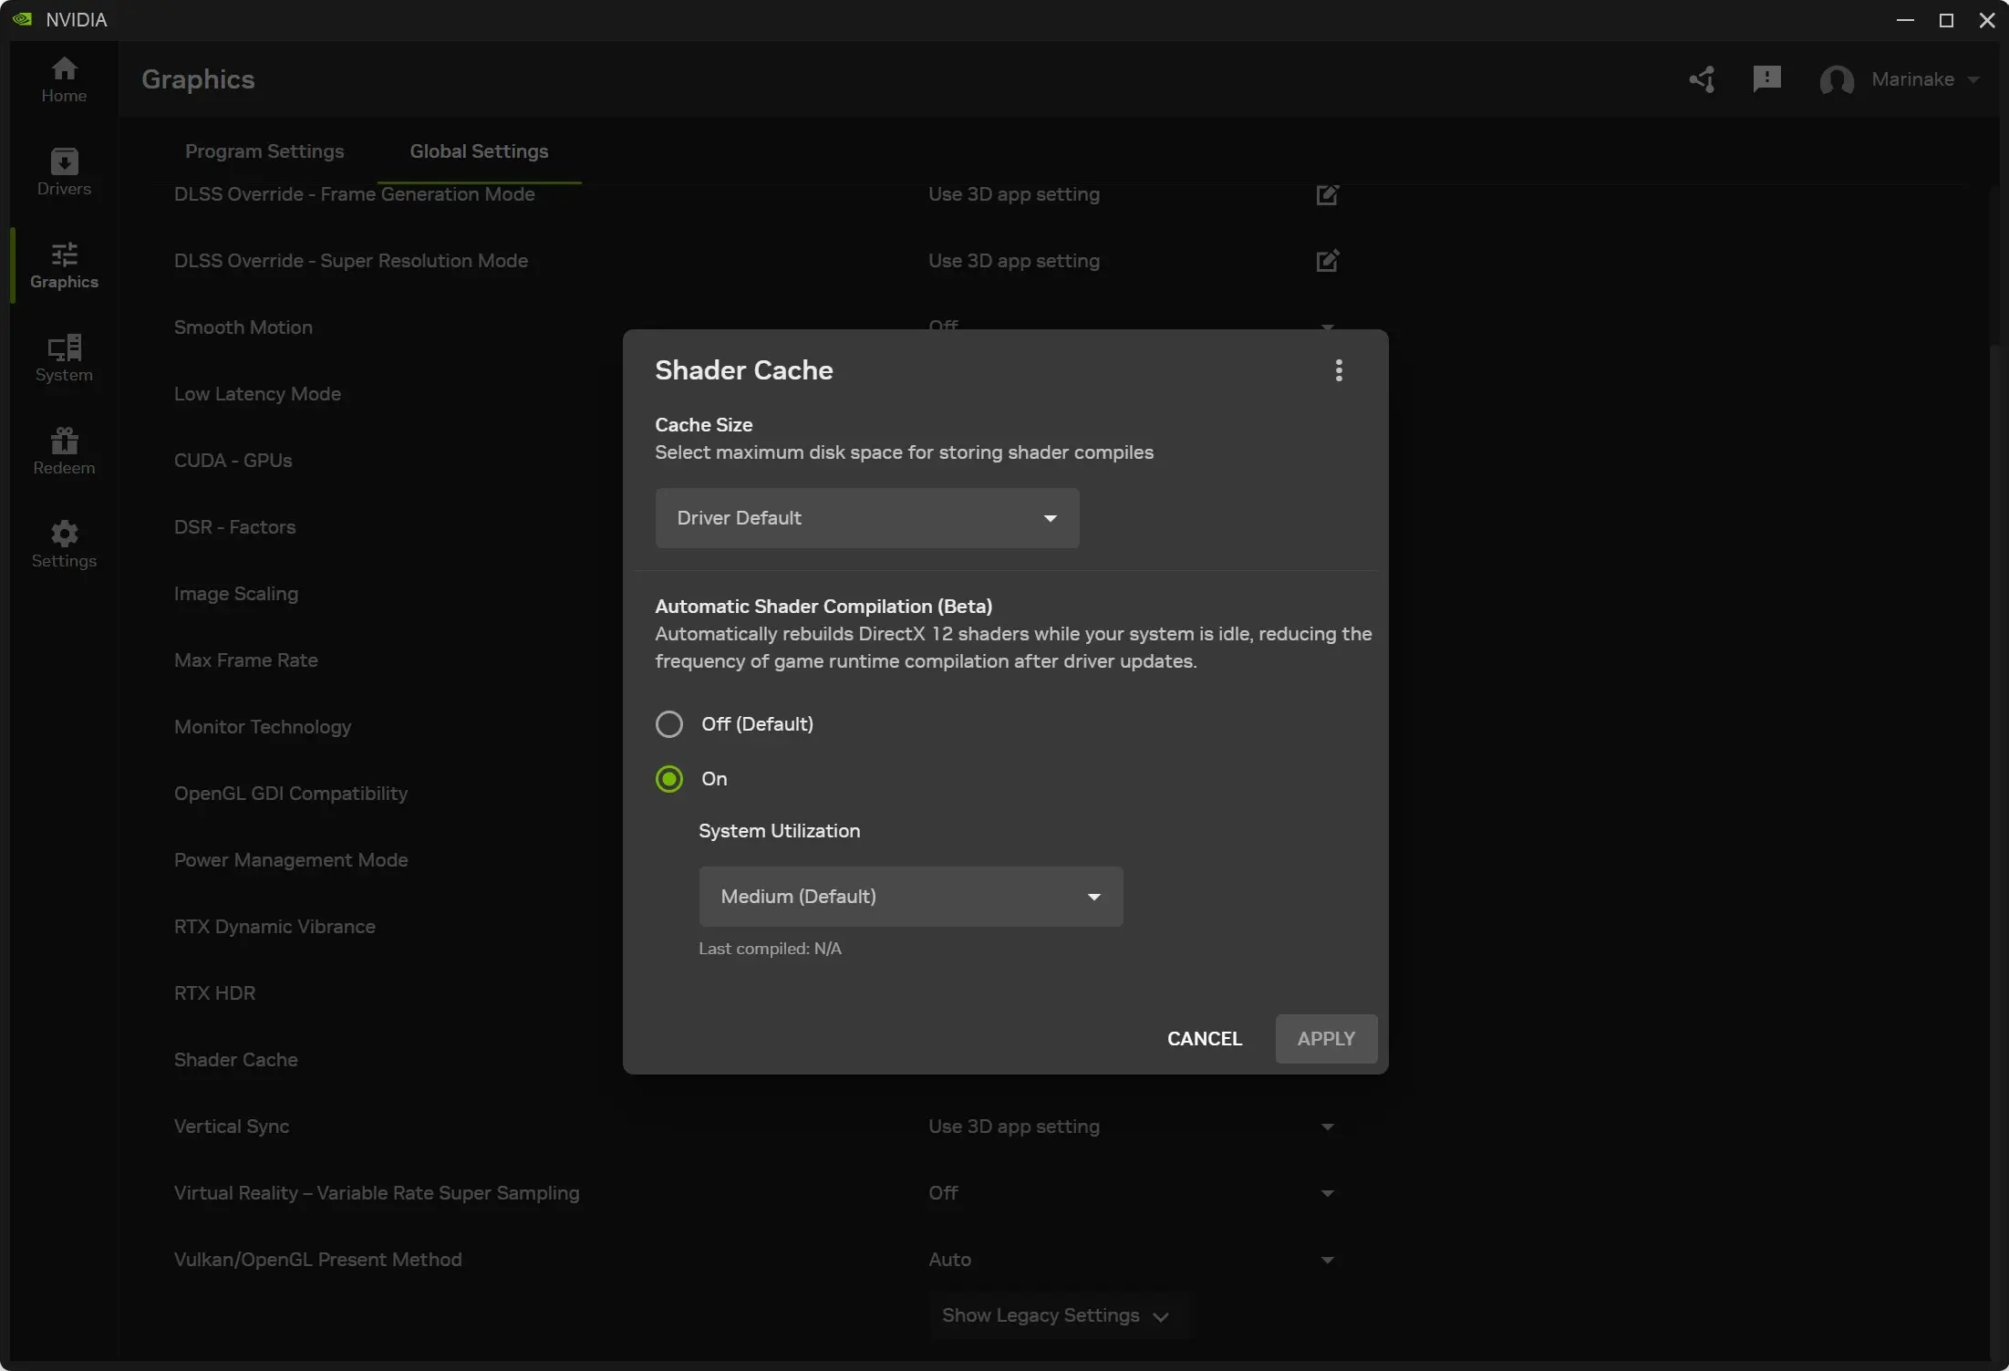Switch to Global Settings tab

click(x=479, y=151)
